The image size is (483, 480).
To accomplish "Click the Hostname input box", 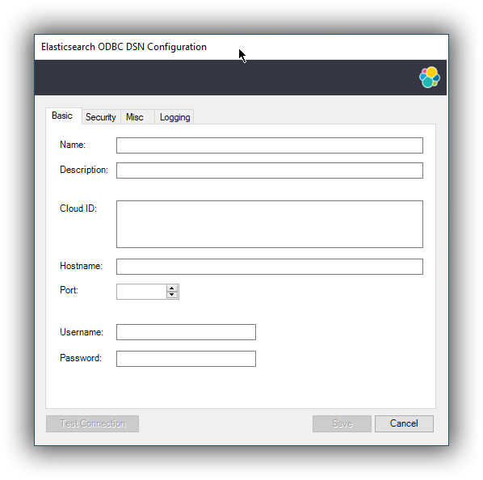I will 270,267.
